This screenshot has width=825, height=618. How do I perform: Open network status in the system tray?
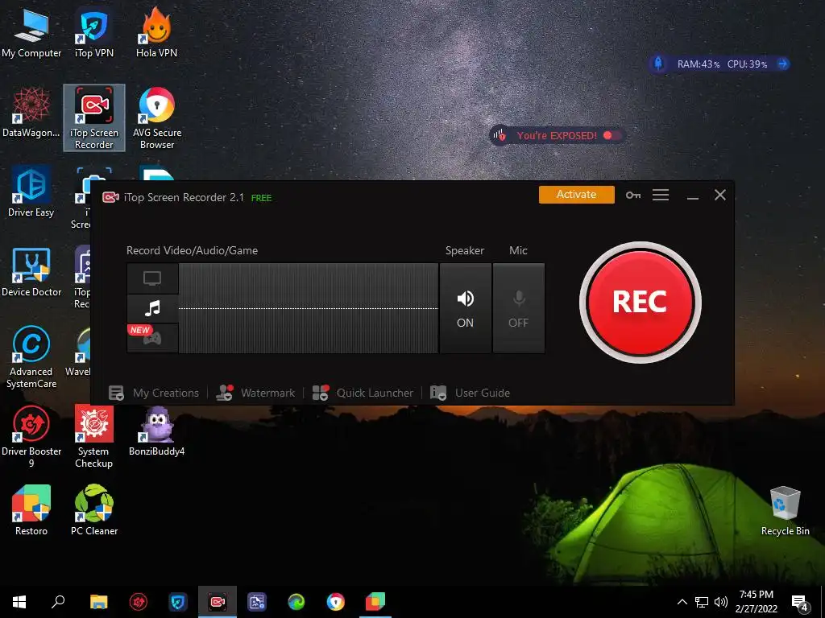tap(702, 602)
